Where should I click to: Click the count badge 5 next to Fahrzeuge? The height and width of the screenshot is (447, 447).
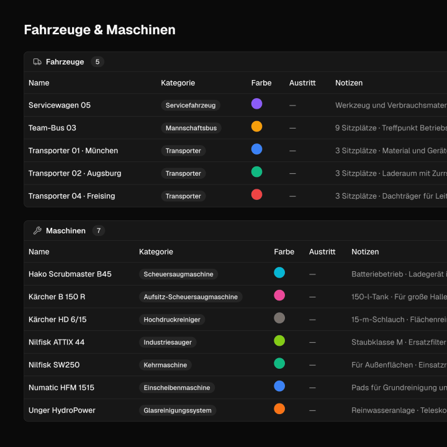97,62
